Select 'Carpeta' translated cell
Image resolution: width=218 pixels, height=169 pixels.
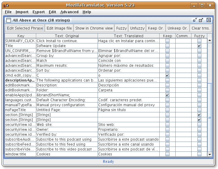(129, 90)
